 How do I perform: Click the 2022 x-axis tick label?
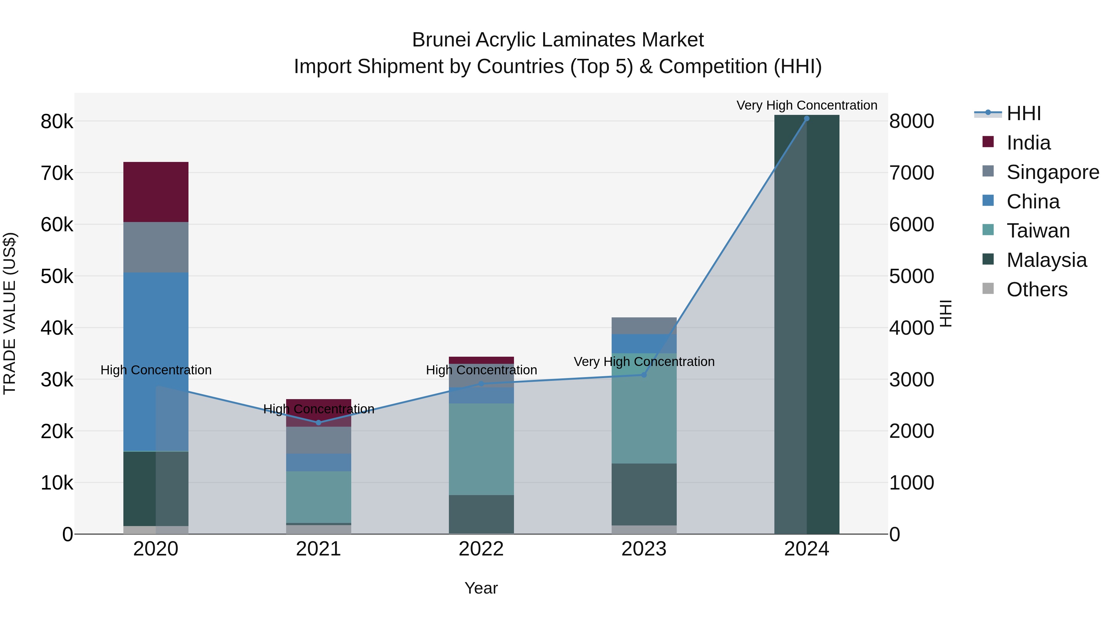coord(481,549)
